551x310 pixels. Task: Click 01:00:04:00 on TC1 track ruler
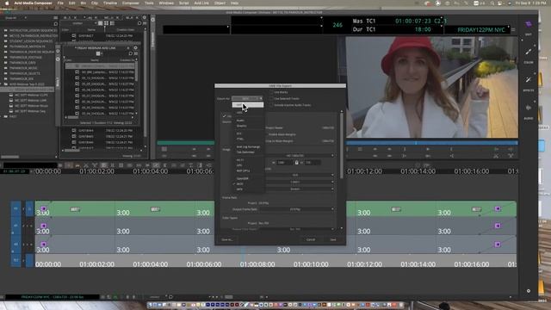tap(150, 264)
